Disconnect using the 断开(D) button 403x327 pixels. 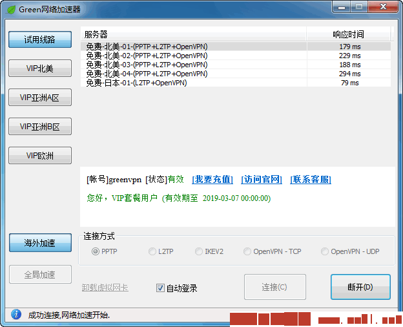(360, 287)
